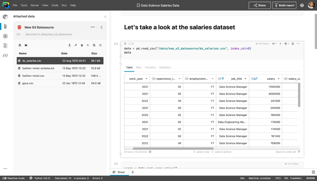Click the filter icon on job_title column

(223, 79)
